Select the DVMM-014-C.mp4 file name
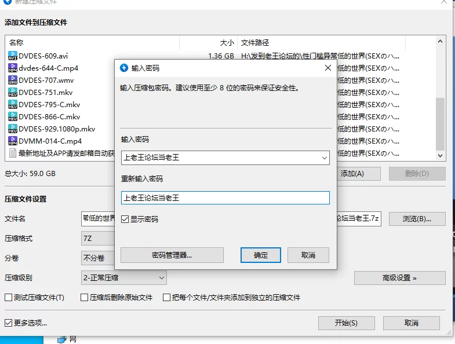Image resolution: width=455 pixels, height=344 pixels. (x=50, y=141)
